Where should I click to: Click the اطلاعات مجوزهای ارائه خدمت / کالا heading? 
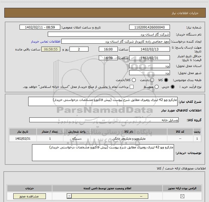click(x=181, y=168)
